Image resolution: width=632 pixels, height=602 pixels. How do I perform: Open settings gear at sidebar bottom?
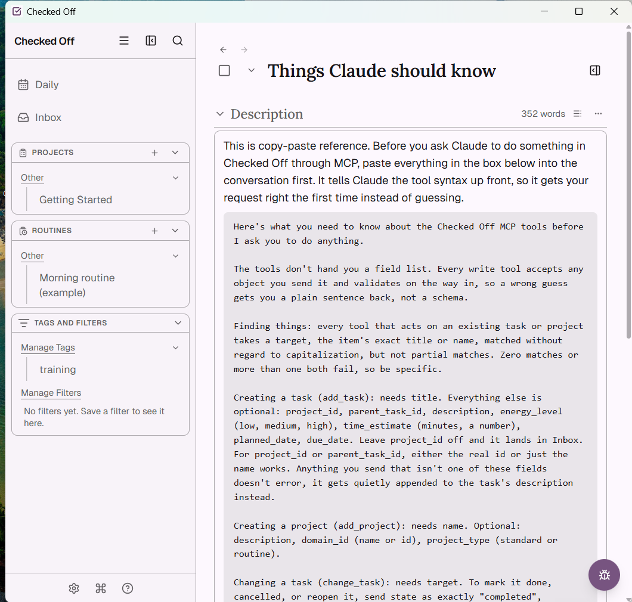click(x=74, y=588)
